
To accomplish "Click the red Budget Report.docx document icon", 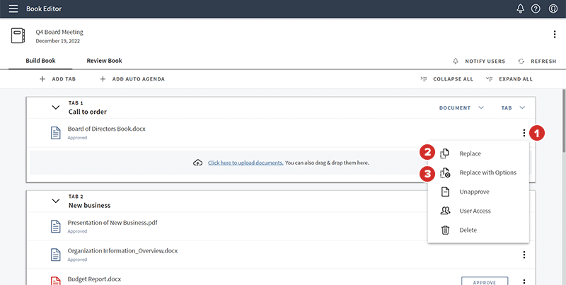I will pos(56,281).
